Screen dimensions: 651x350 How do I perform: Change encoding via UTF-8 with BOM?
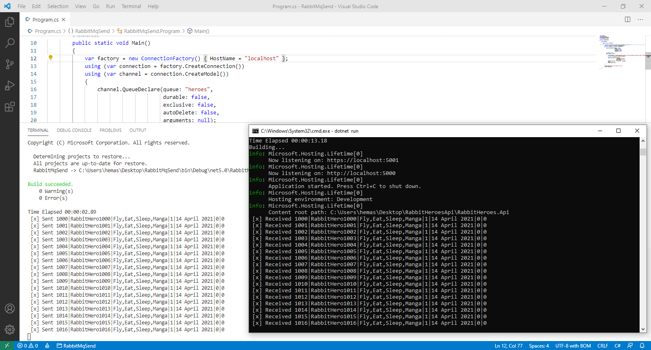(573, 346)
